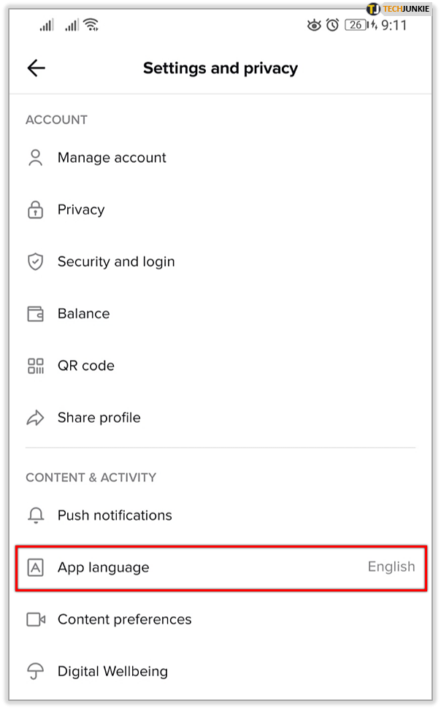
Task: Open the Privacy settings entry
Action: 81,210
